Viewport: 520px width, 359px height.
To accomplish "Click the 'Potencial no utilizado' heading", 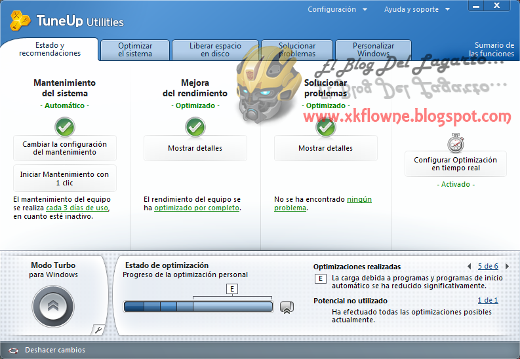I will coord(351,301).
